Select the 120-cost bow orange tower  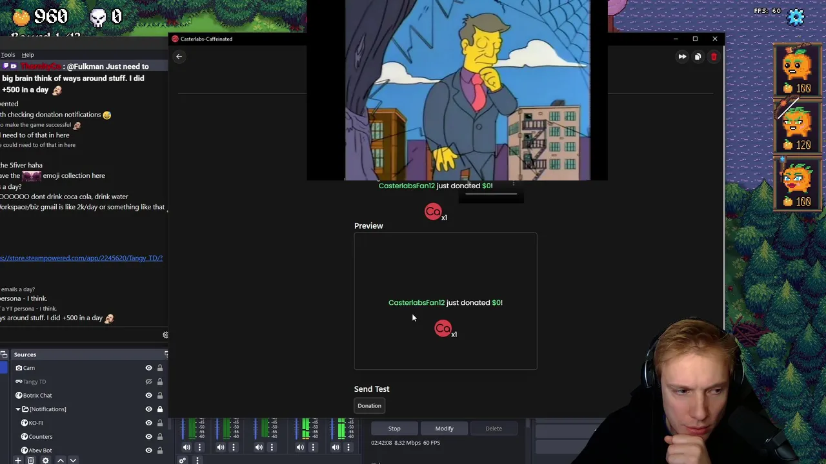798,126
